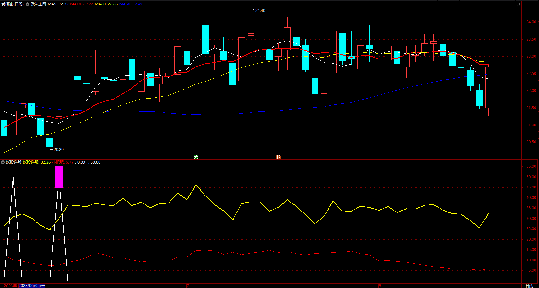539x288 pixels.
Task: Click the 5.00 indicator axis label
Action: tap(532, 270)
